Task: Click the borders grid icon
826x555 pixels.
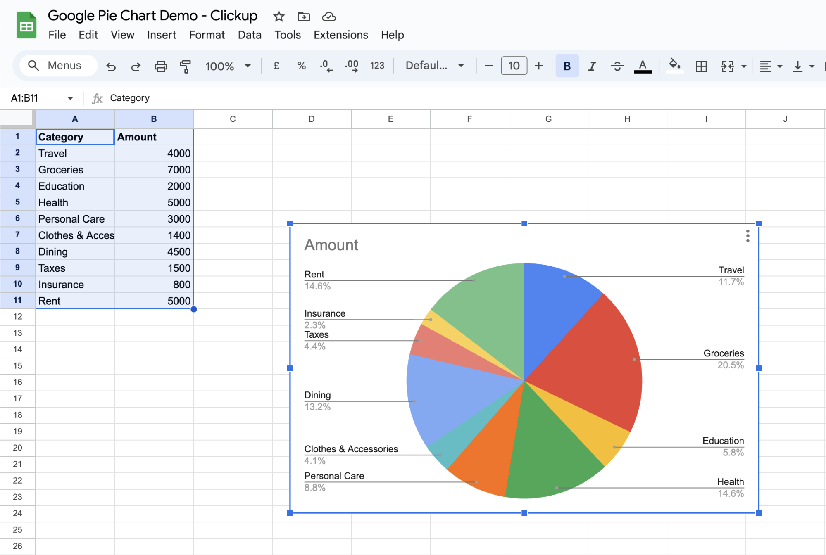Action: click(701, 66)
